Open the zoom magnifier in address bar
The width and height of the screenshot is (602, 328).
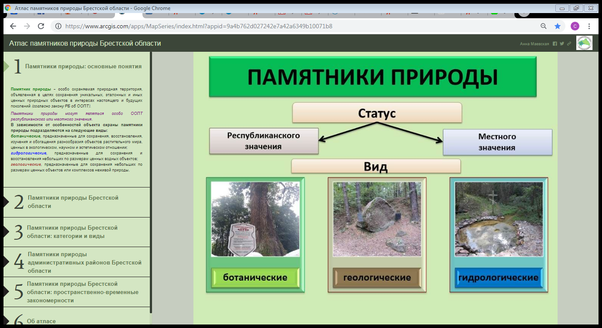click(544, 26)
